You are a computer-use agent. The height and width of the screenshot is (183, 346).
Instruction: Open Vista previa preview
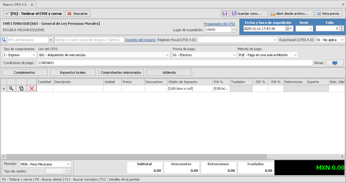(328, 14)
